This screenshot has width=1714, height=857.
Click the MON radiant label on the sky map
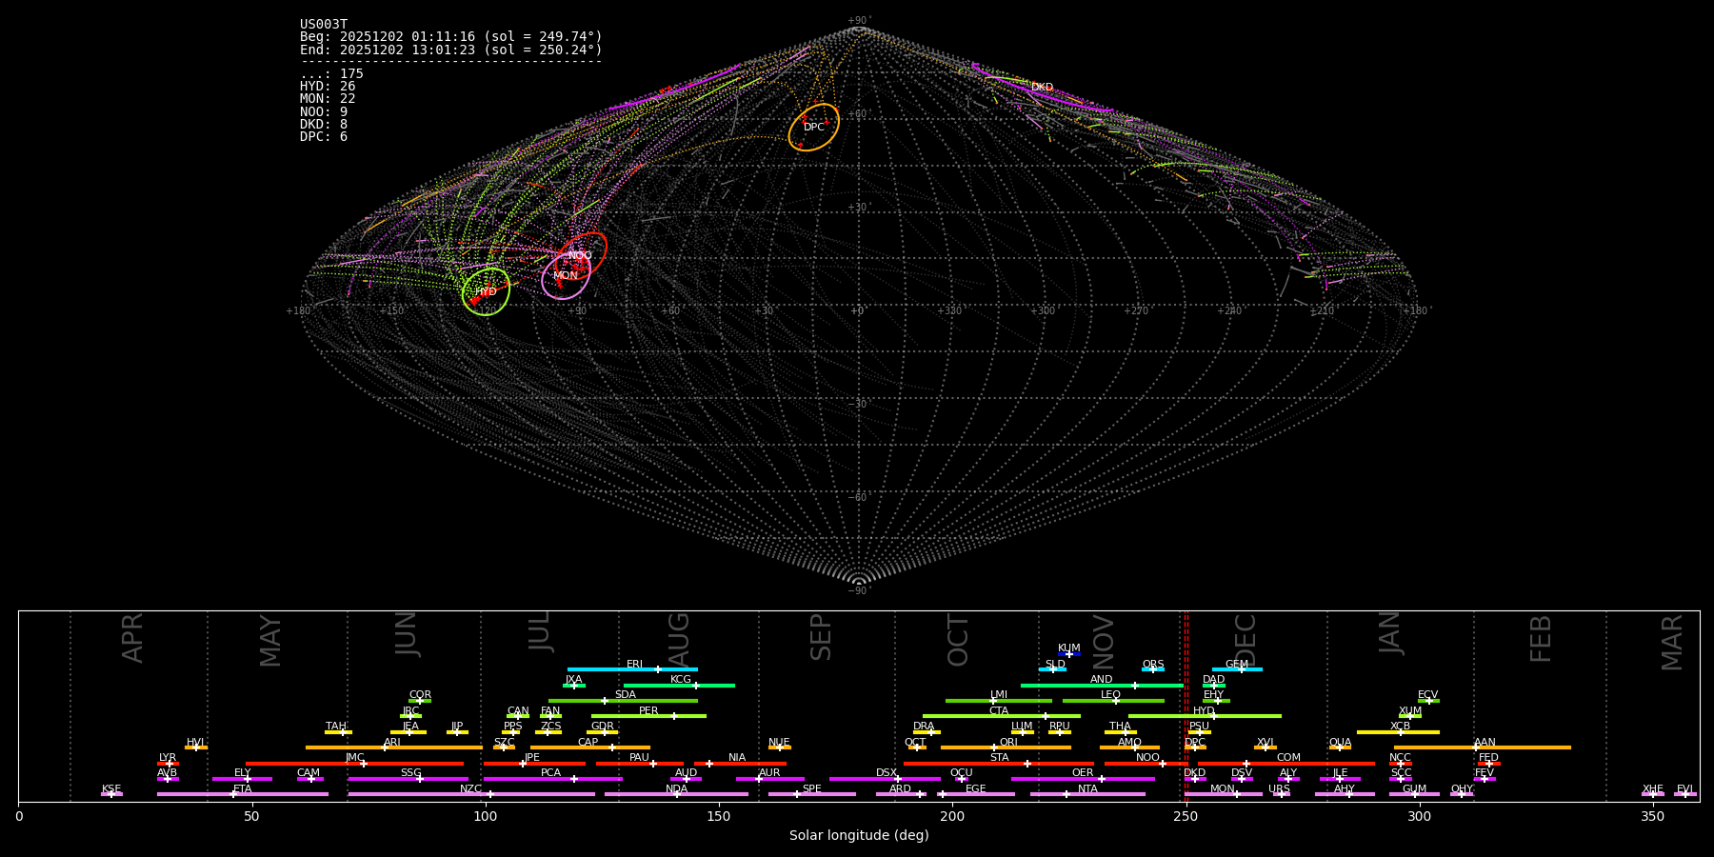[x=566, y=276]
